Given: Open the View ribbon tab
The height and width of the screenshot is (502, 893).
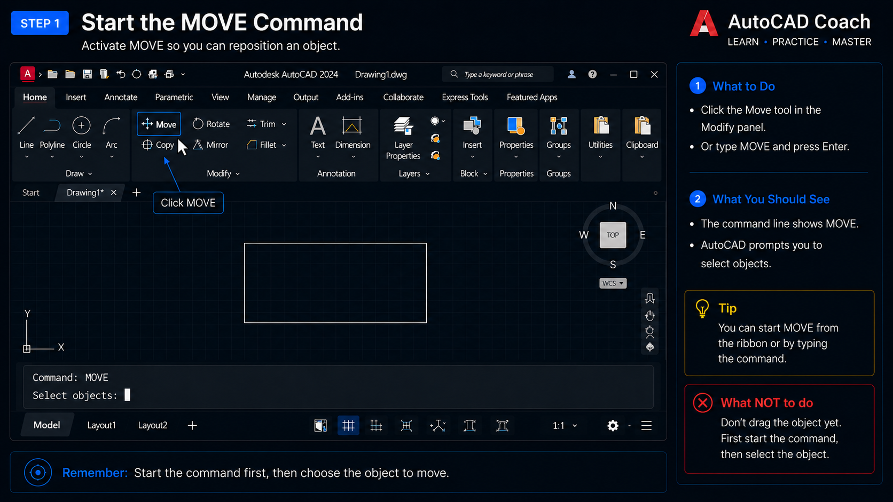Looking at the screenshot, I should click(x=220, y=97).
